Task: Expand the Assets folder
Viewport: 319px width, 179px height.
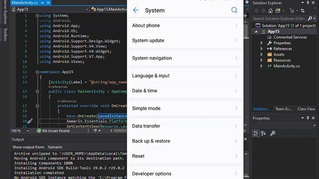Action: pyautogui.click(x=262, y=54)
